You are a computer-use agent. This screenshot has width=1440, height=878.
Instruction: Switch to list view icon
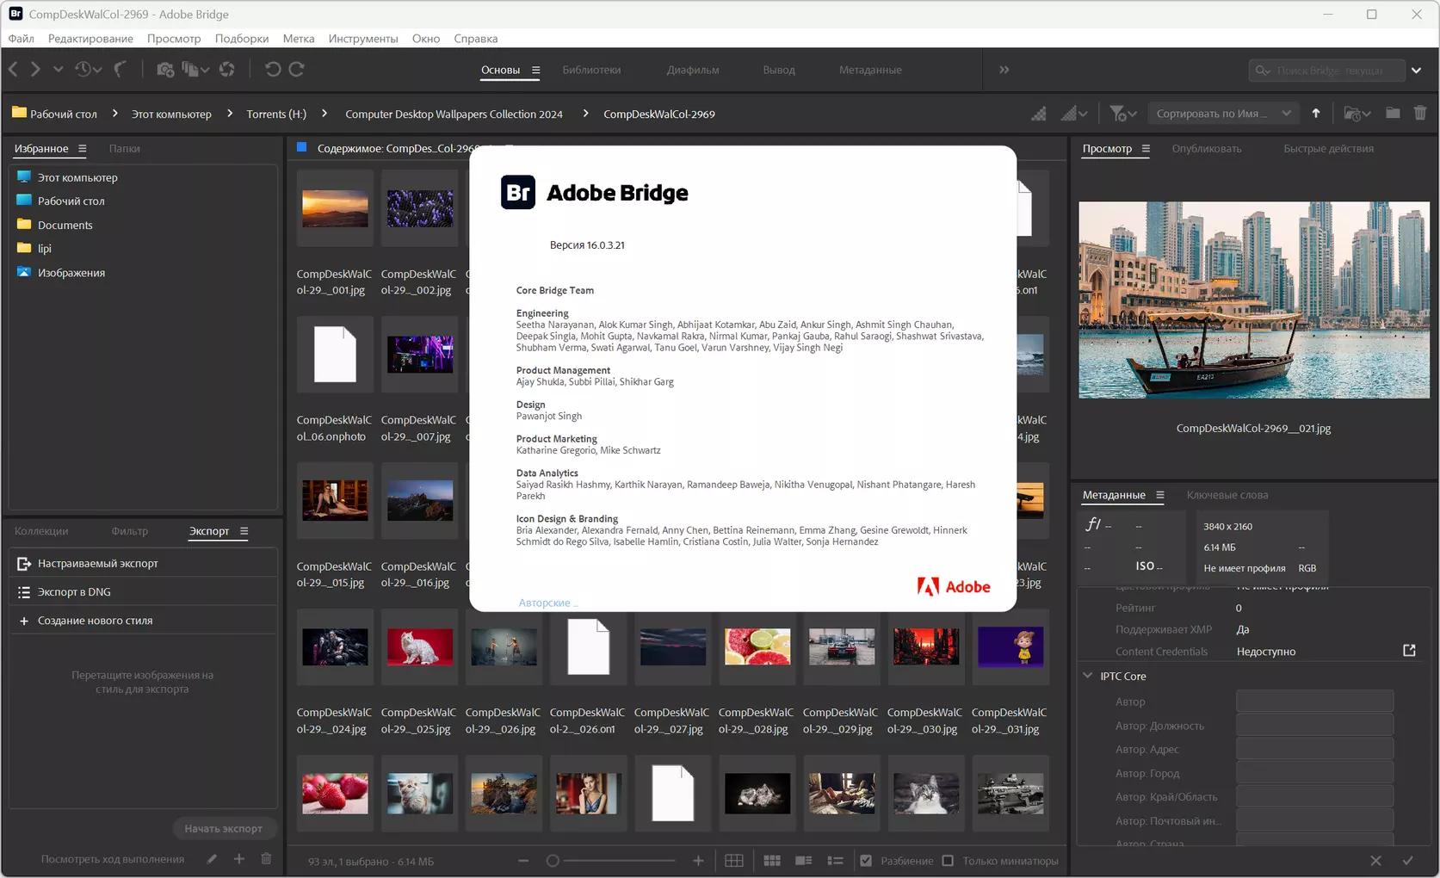pyautogui.click(x=835, y=861)
